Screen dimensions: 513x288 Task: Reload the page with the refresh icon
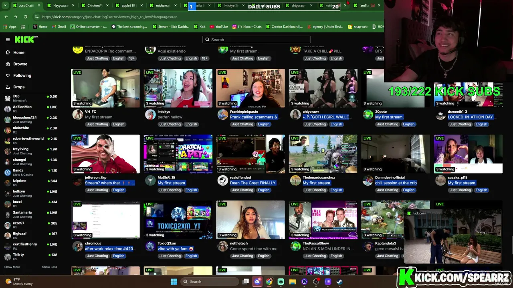click(x=25, y=17)
